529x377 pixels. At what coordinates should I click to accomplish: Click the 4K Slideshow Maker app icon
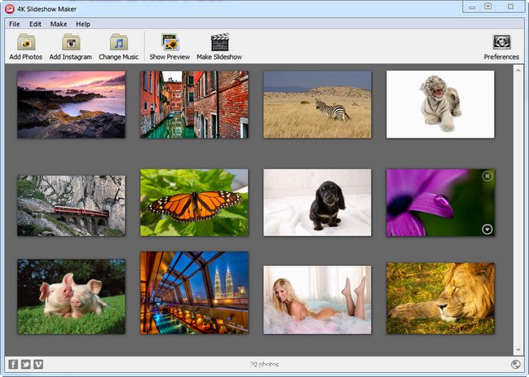(x=10, y=9)
